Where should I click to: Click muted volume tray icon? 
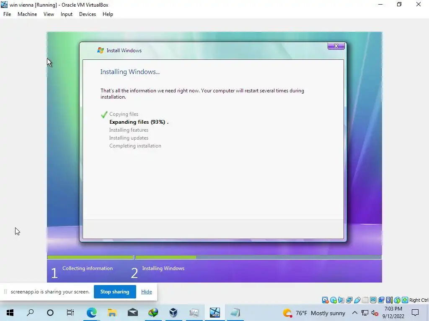coord(375,313)
